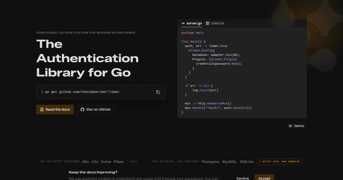Click the Chi framework label

click(95, 161)
